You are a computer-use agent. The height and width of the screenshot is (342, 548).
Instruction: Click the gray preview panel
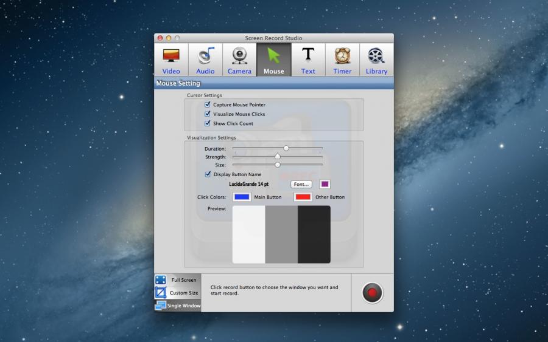tap(281, 234)
